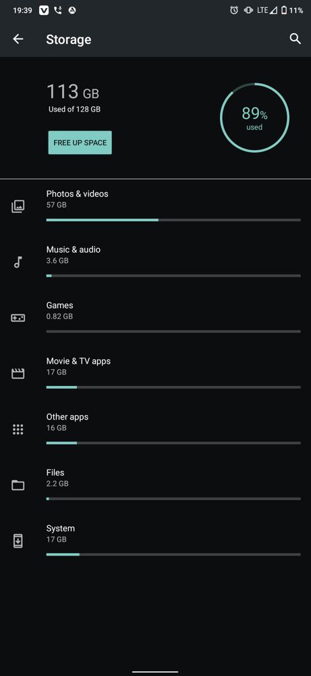
Task: Tap the alarm icon in status bar
Action: tap(234, 10)
